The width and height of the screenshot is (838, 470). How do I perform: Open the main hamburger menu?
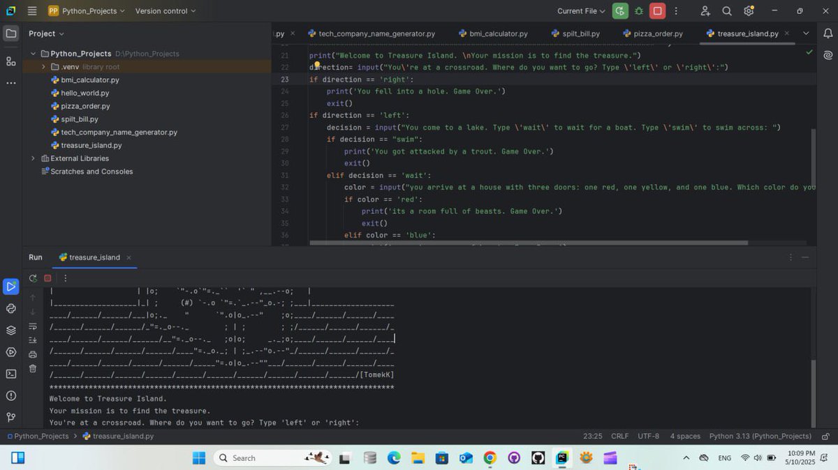pyautogui.click(x=32, y=11)
